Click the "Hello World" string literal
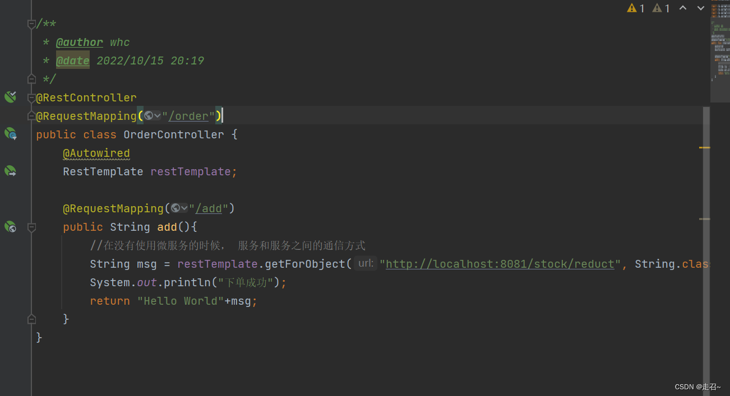 tap(181, 301)
